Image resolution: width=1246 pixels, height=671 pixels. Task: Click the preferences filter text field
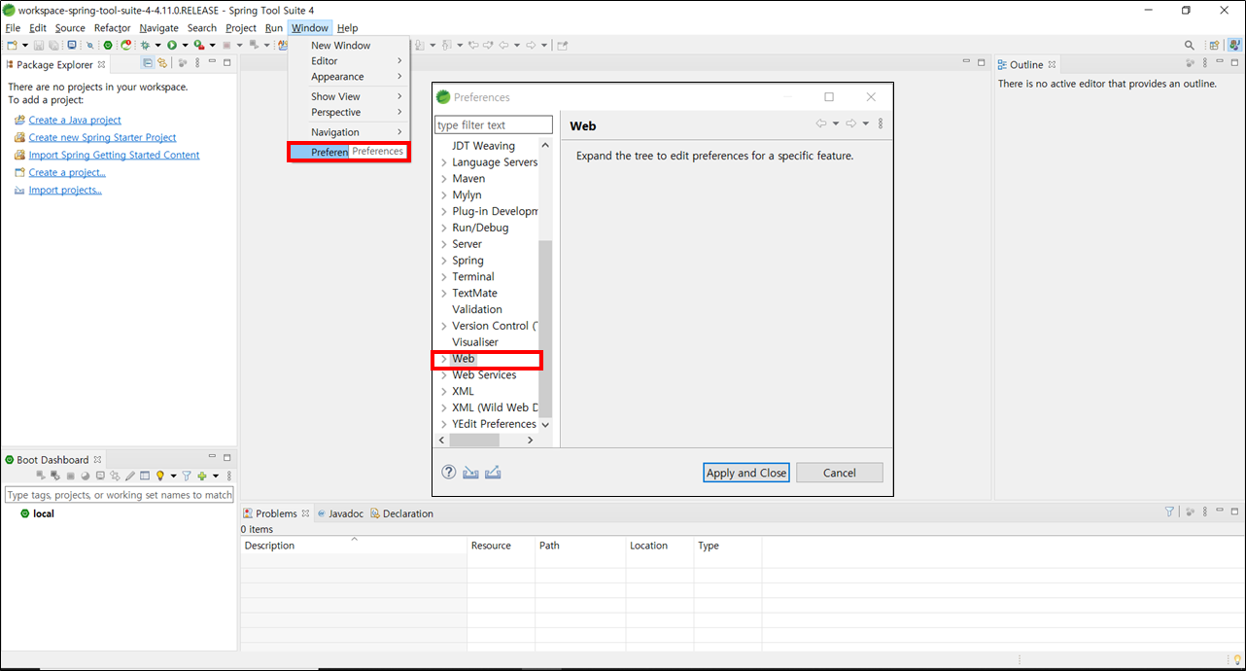494,124
